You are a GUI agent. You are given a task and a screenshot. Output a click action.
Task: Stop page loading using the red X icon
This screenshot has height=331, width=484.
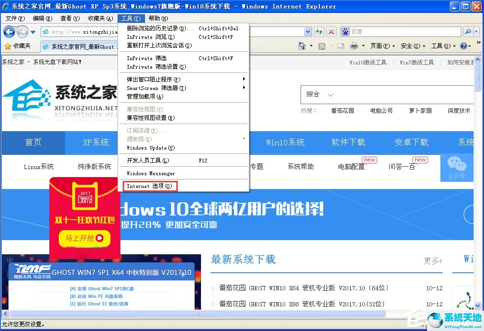click(331, 32)
